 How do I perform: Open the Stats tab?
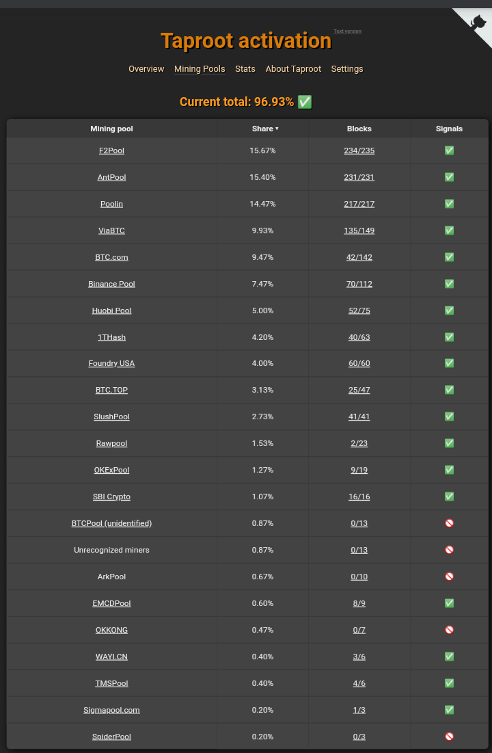[x=245, y=68]
